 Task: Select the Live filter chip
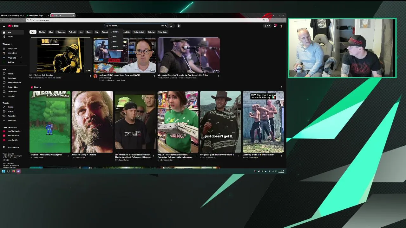pos(81,32)
